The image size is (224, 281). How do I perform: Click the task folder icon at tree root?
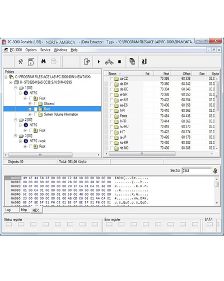[11, 77]
